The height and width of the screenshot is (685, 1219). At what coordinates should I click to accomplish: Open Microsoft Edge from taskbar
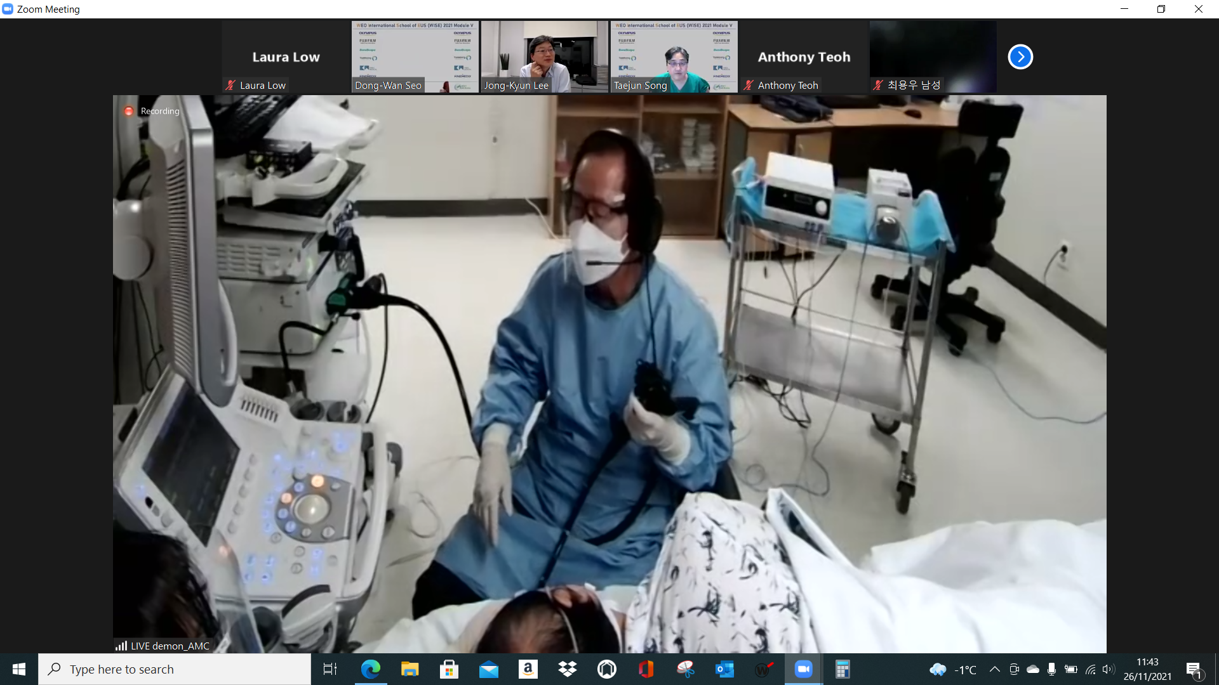click(370, 669)
